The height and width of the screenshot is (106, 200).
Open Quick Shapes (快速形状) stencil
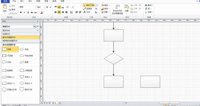coord(20,34)
